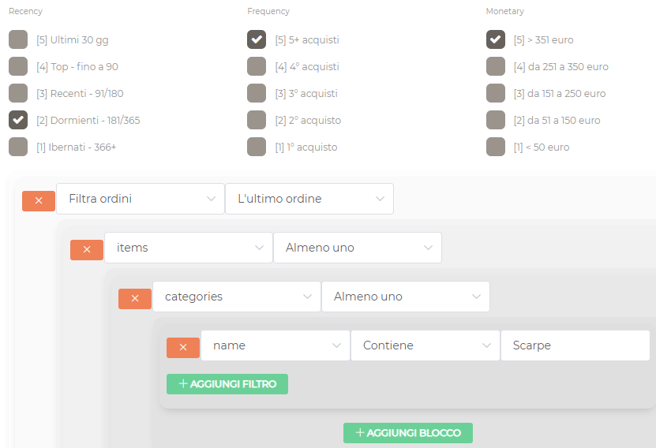656x448 pixels.
Task: Tick the 1° acquisto checkbox
Action: [x=257, y=147]
